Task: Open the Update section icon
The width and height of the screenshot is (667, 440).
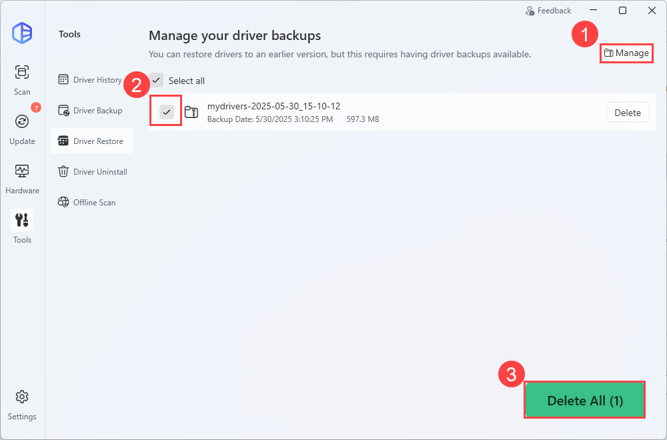Action: [x=22, y=121]
